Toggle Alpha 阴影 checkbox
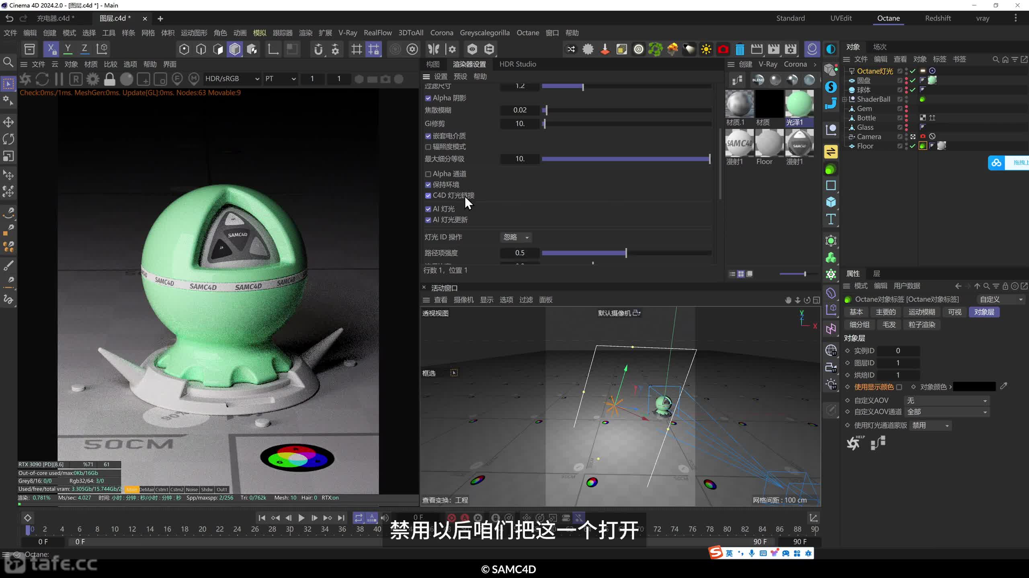 point(428,98)
